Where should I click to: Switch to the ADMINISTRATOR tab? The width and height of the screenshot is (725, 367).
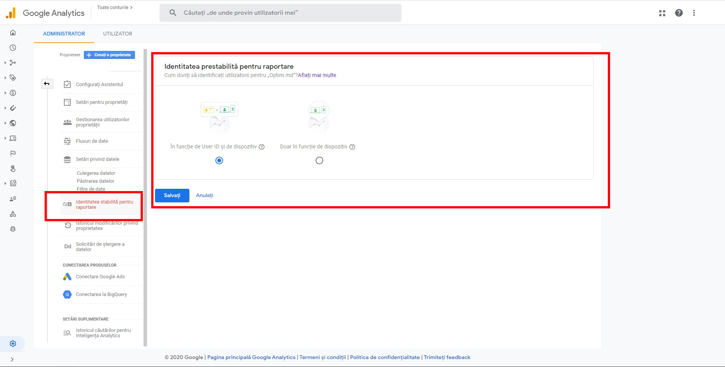(x=64, y=34)
